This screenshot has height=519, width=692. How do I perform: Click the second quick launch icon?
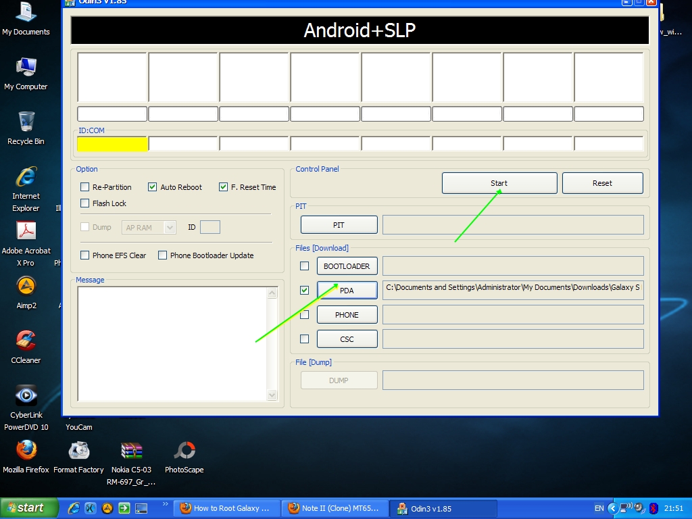[91, 508]
